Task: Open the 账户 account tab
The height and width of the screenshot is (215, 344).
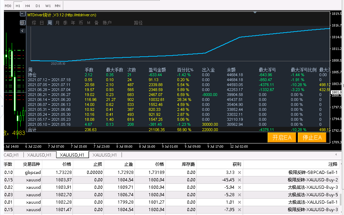Action: (x=107, y=23)
